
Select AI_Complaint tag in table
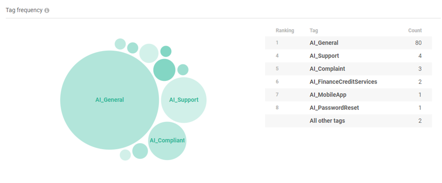pos(327,69)
